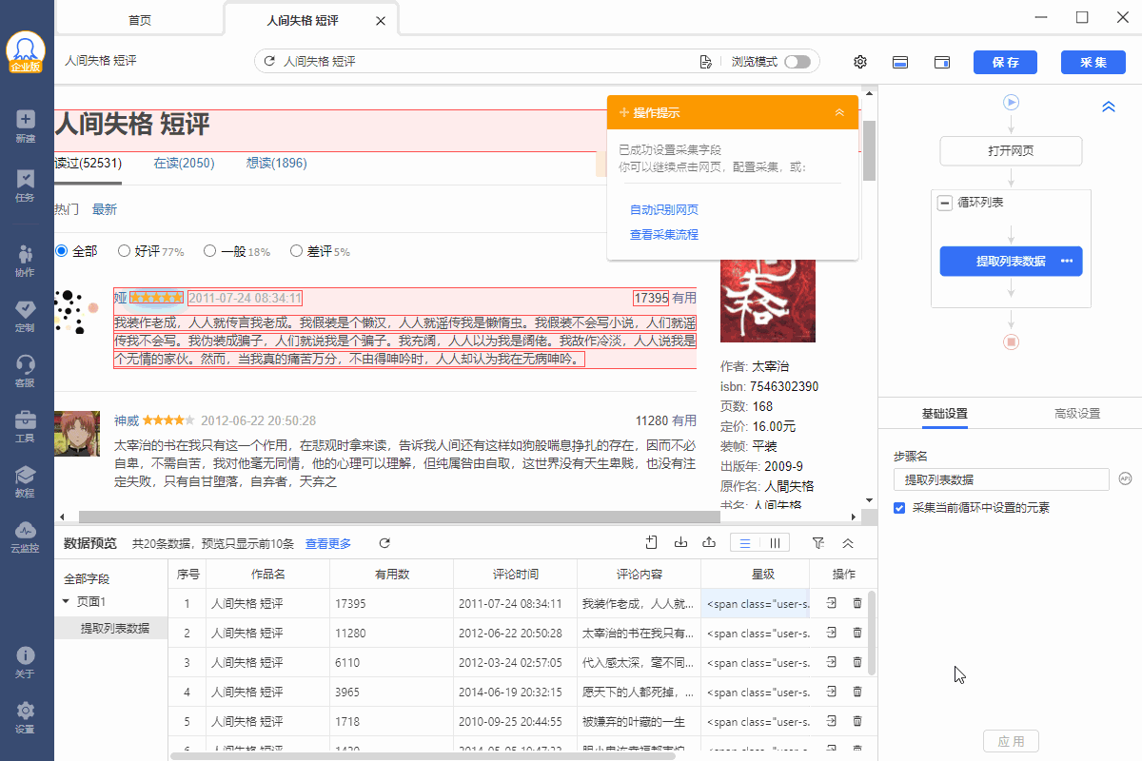Open 云监控 in the left sidebar
1142x761 pixels.
pyautogui.click(x=26, y=537)
